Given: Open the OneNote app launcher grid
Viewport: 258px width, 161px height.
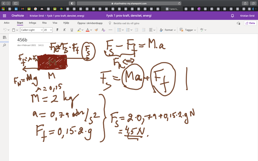Looking at the screenshot, I should (4, 16).
